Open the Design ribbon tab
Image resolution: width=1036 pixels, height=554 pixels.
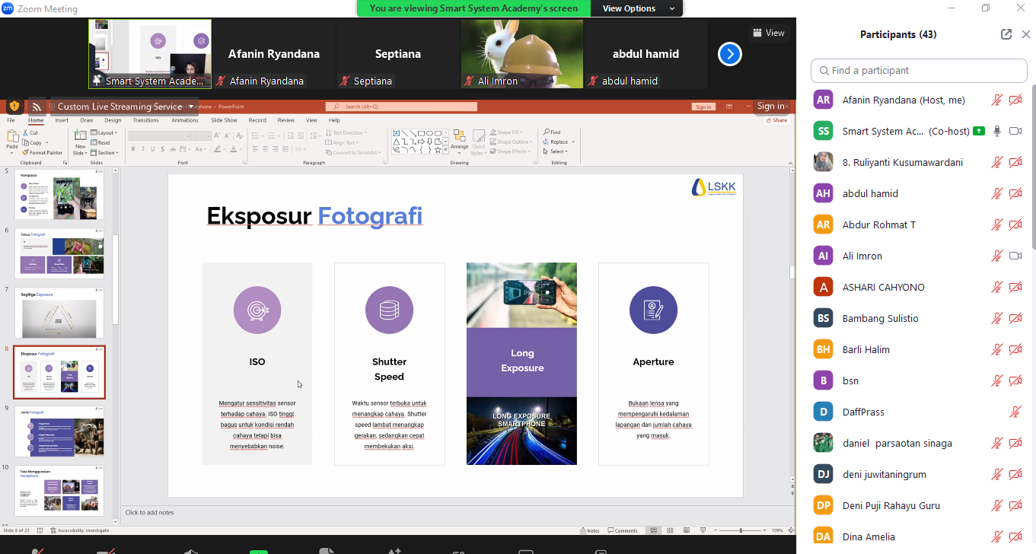coord(113,120)
